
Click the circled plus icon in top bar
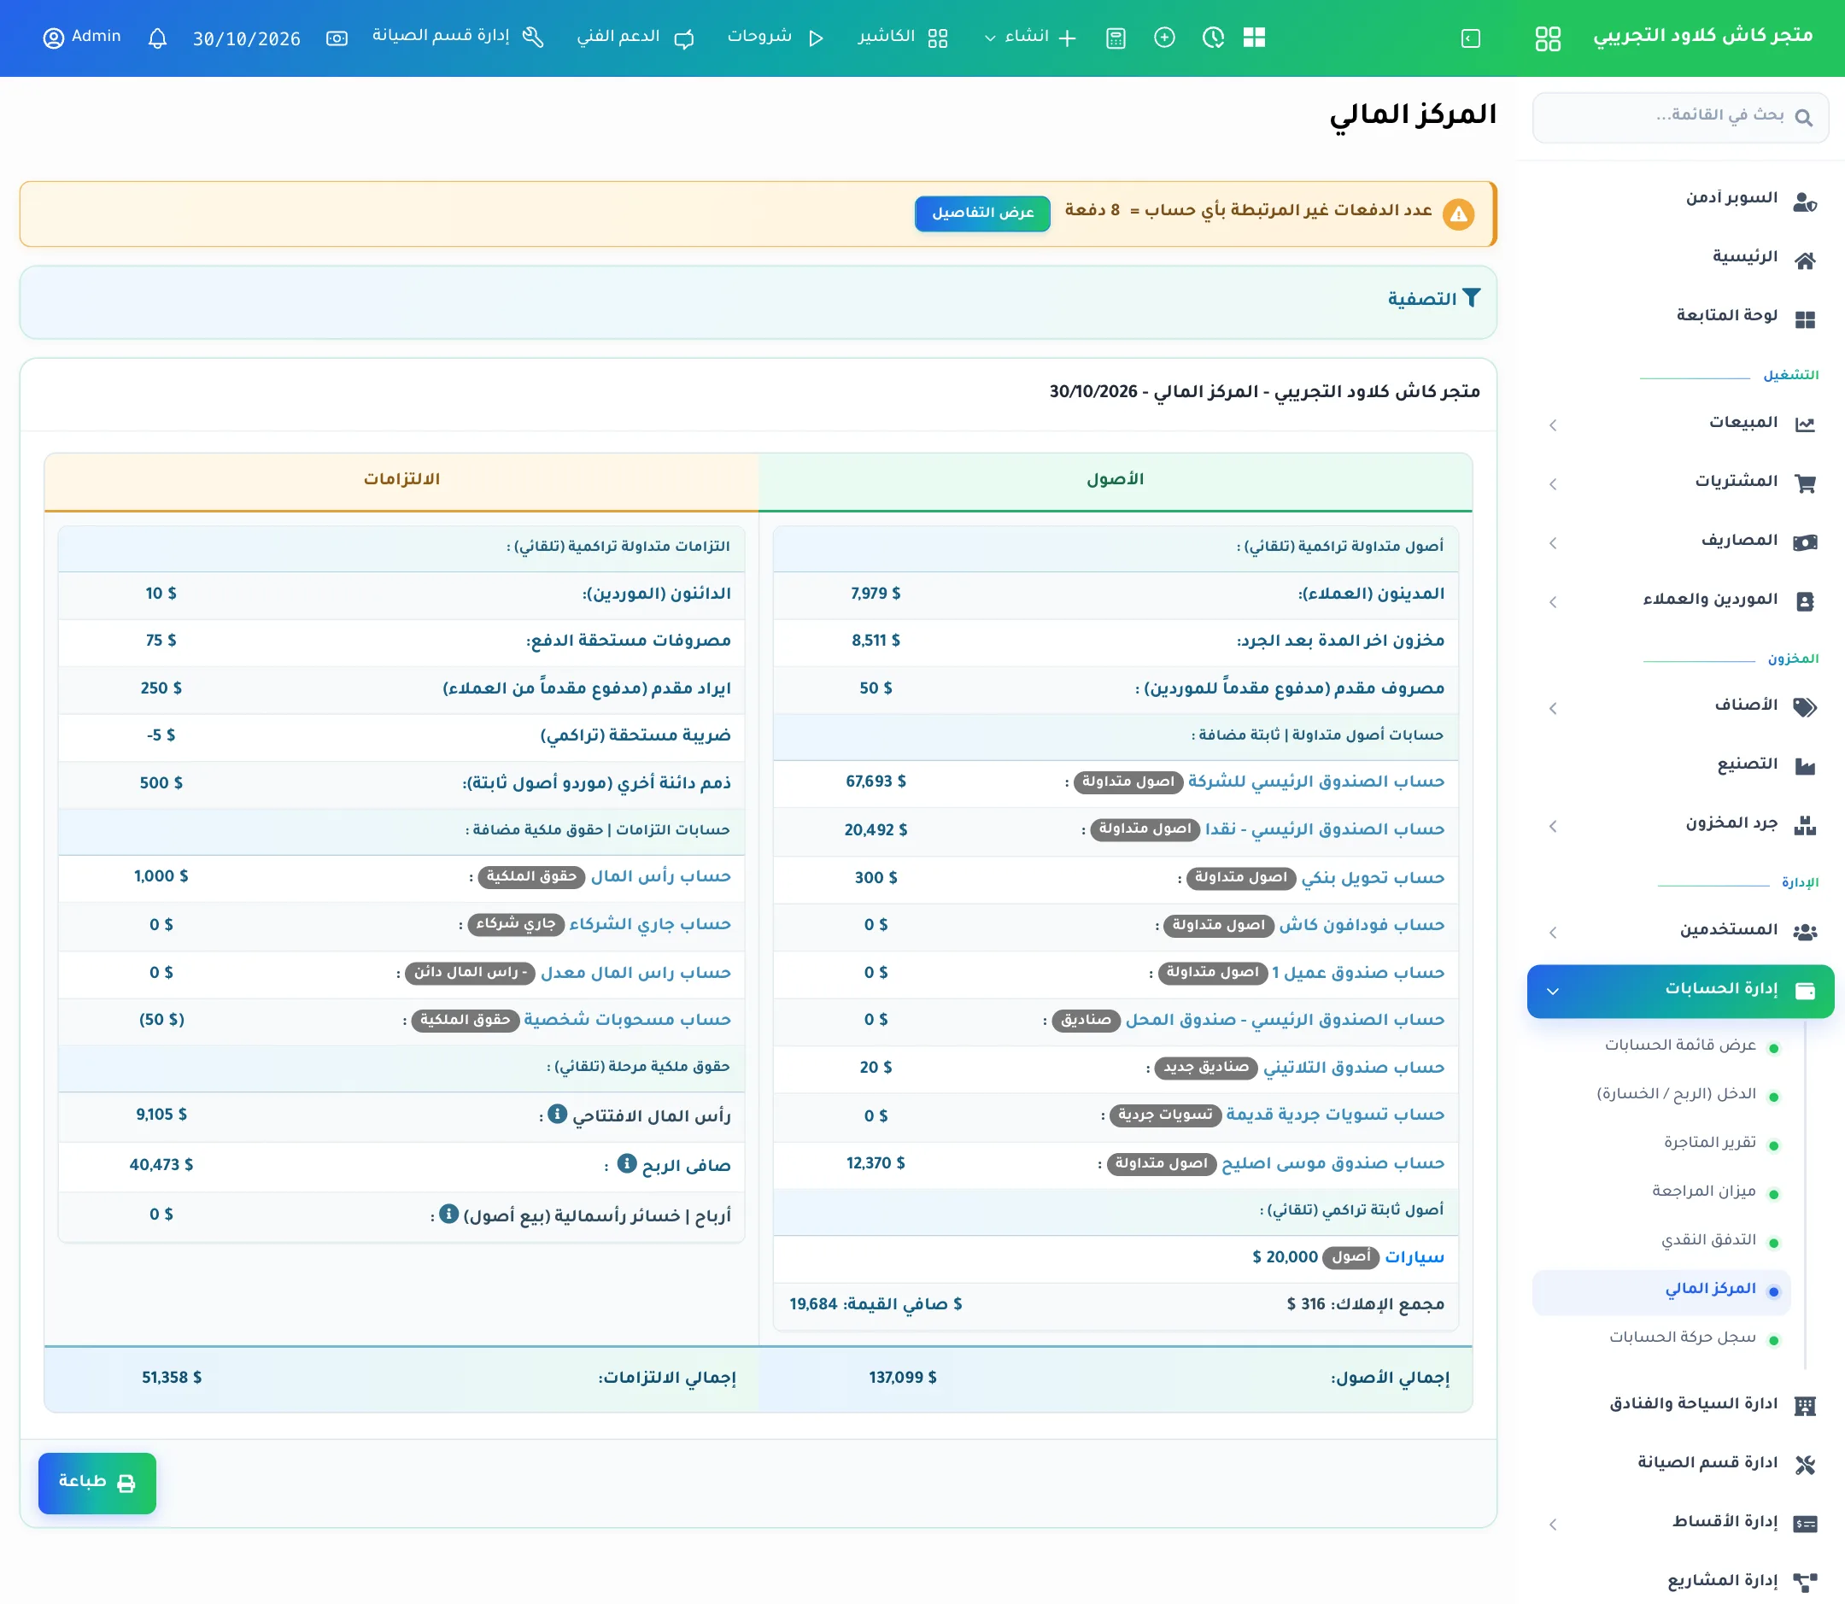tap(1163, 38)
